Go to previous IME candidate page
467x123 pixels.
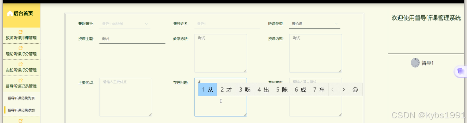point(333,90)
